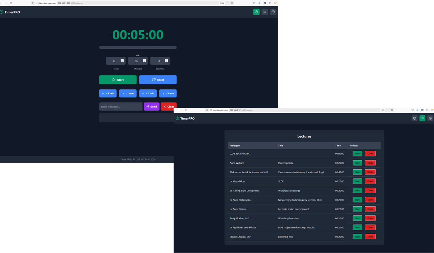Select the clock icon in the lectures window
The height and width of the screenshot is (253, 434).
click(x=414, y=118)
